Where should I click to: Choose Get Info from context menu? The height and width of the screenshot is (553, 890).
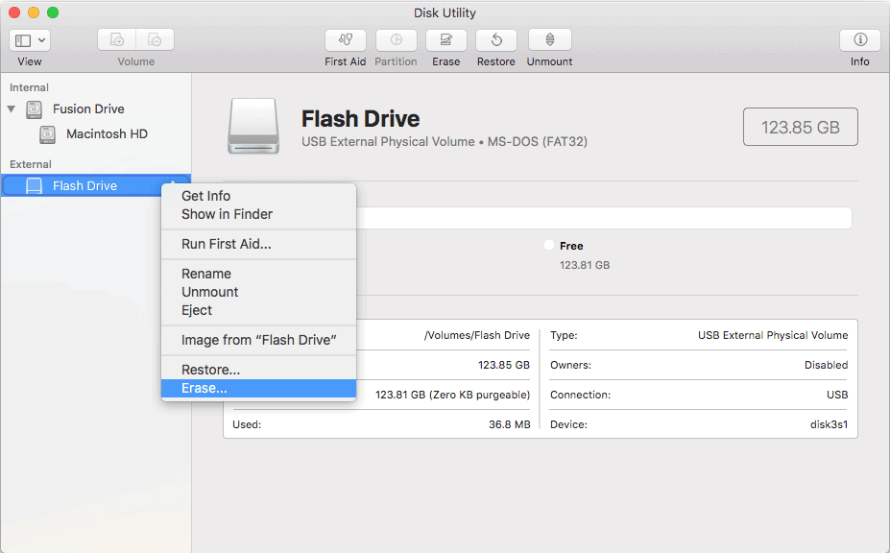[x=259, y=196]
